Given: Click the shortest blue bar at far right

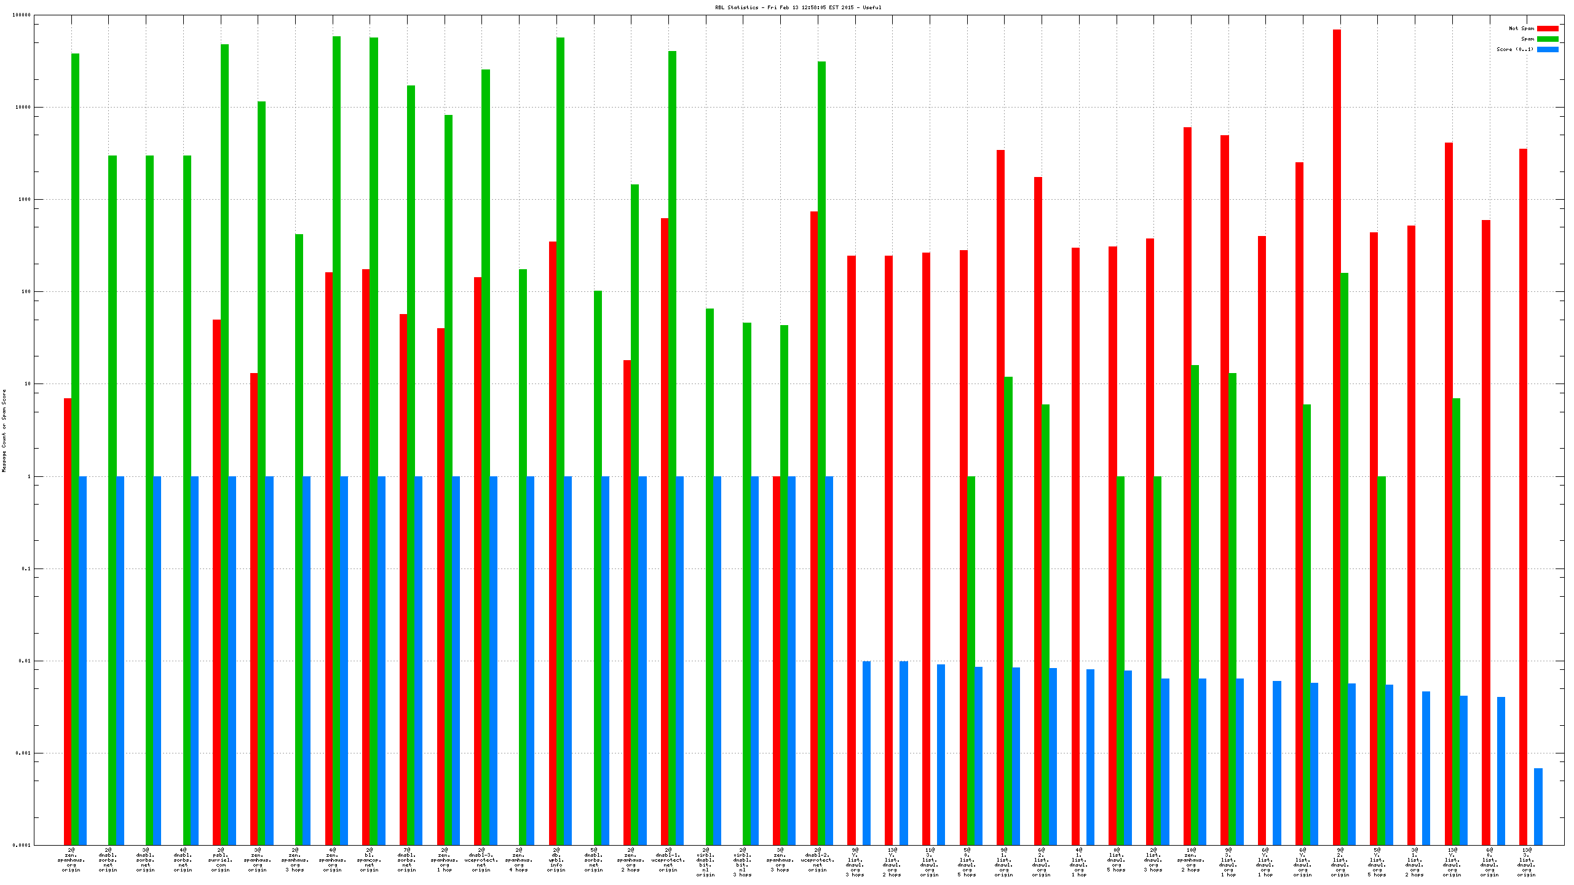Looking at the screenshot, I should tap(1538, 806).
